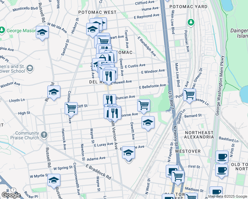Image resolution: width=248 pixels, height=199 pixels.
Task: Click the E Luray Ave label
Action: click(x=103, y=144)
